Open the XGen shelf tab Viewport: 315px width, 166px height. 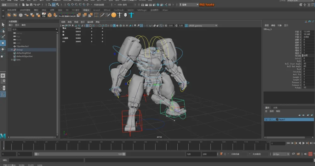pyautogui.click(x=165, y=10)
